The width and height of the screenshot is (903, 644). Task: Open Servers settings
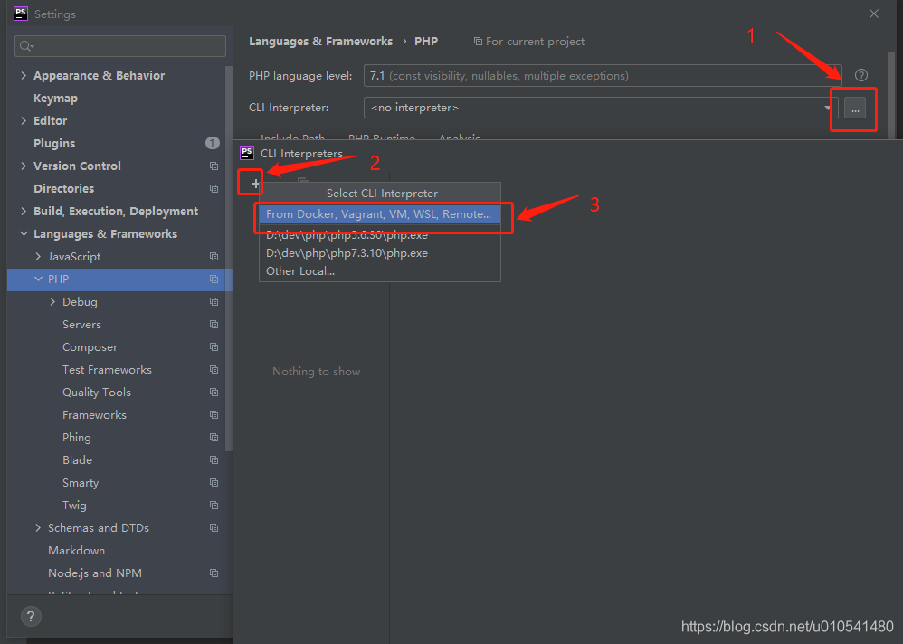click(x=81, y=325)
